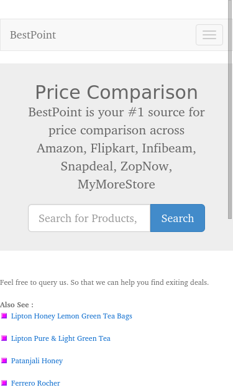This screenshot has height=390, width=233.
Task: Click the Price Comparison heading
Action: click(x=117, y=92)
